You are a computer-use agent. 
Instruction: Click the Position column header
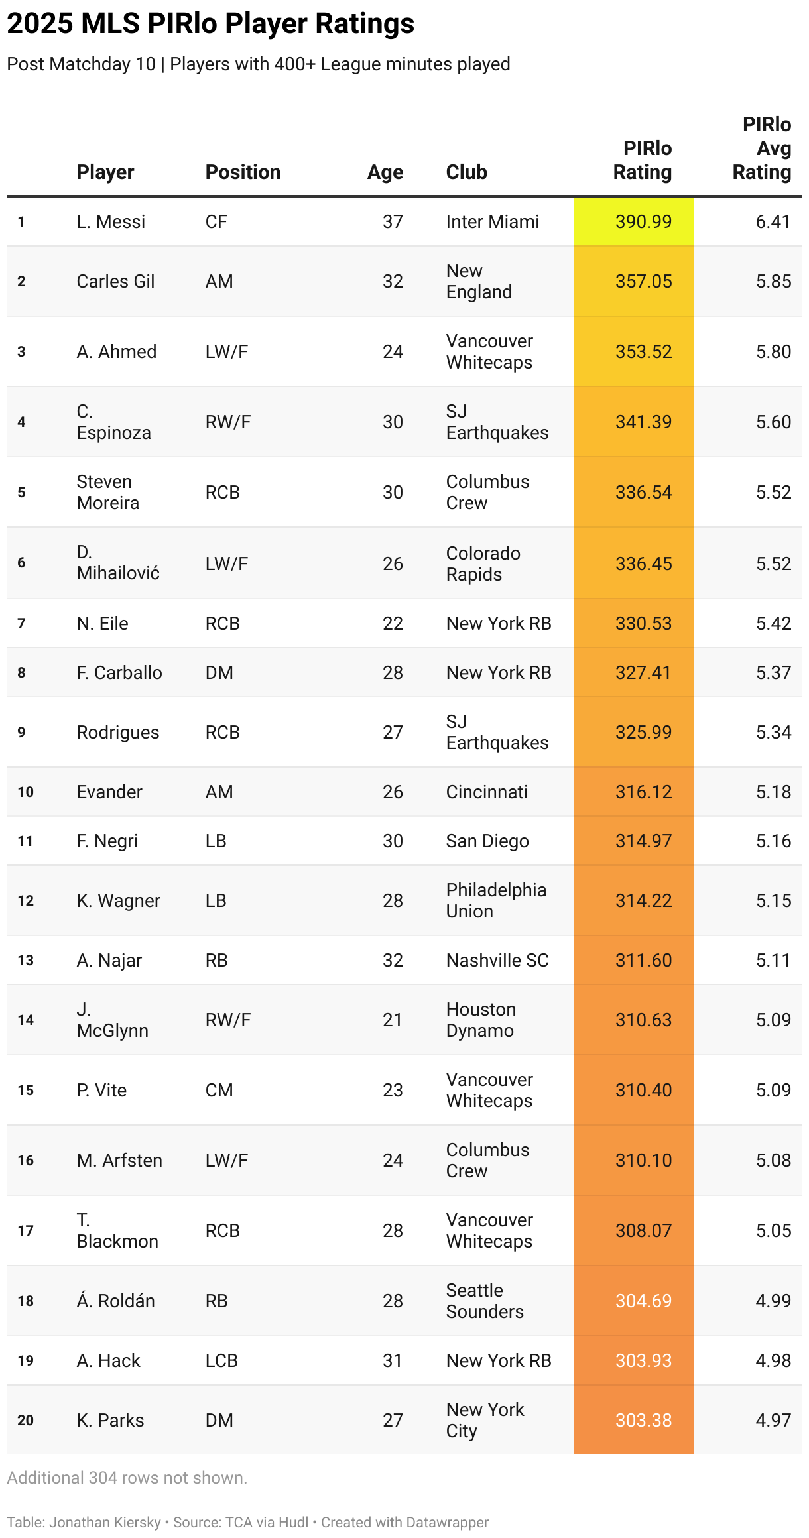[243, 172]
